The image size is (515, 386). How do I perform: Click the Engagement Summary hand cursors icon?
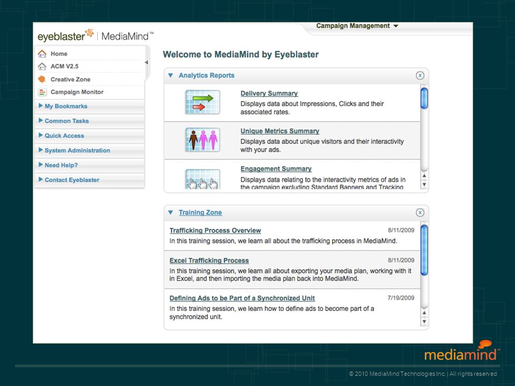coord(203,179)
